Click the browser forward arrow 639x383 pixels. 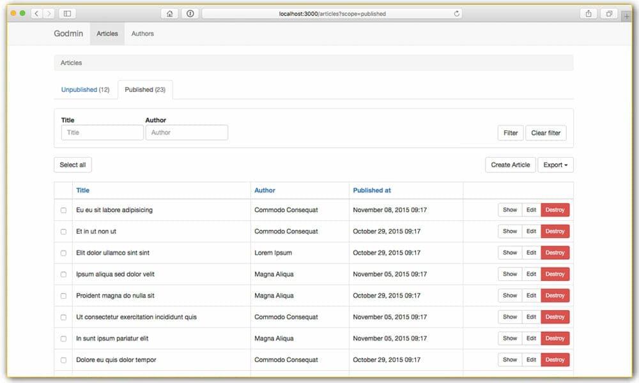coord(49,13)
